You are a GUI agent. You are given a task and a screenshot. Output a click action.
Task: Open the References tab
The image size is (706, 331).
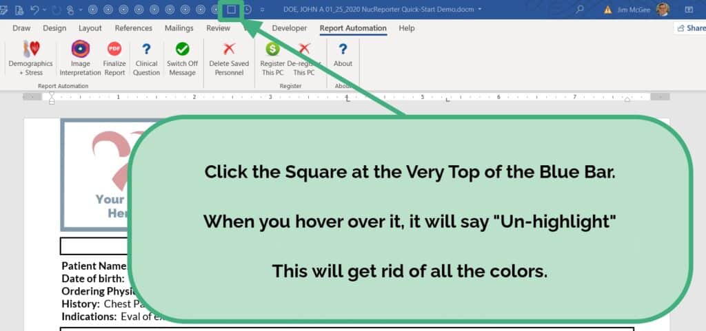coord(133,28)
